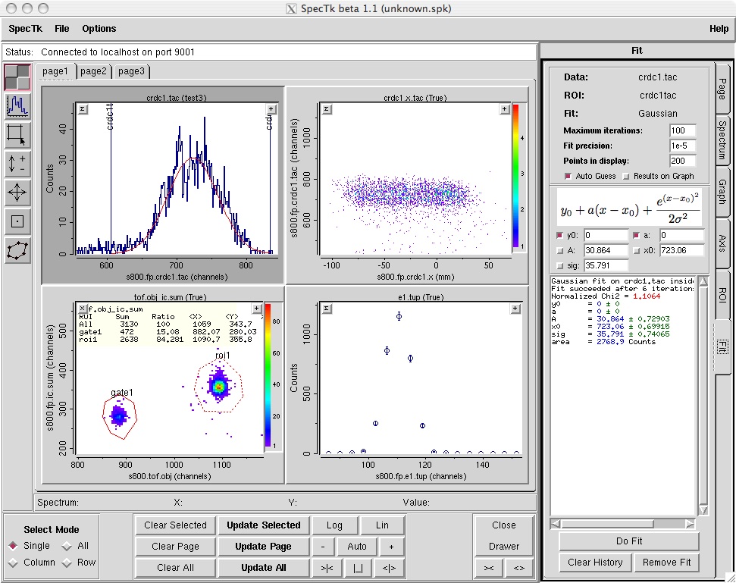The image size is (736, 583).
Task: Choose the four-arrow pan tool
Action: [17, 193]
